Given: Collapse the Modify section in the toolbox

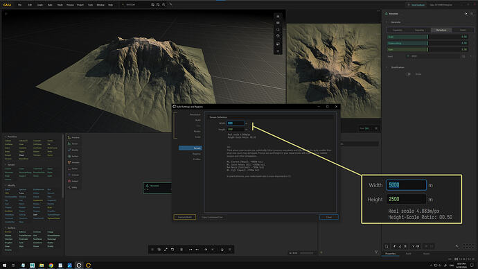Looking at the screenshot, I should (x=5, y=185).
